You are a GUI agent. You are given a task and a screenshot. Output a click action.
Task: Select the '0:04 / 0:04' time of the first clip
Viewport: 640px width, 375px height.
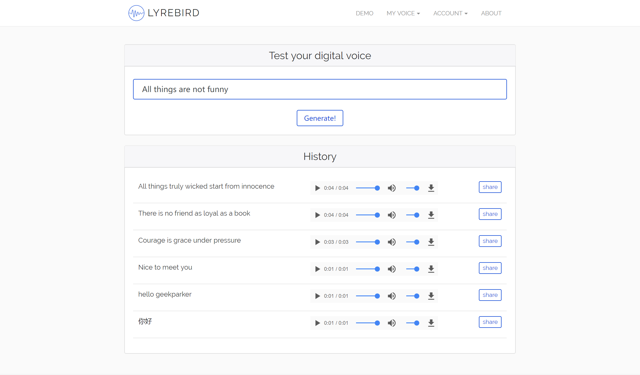click(x=336, y=188)
